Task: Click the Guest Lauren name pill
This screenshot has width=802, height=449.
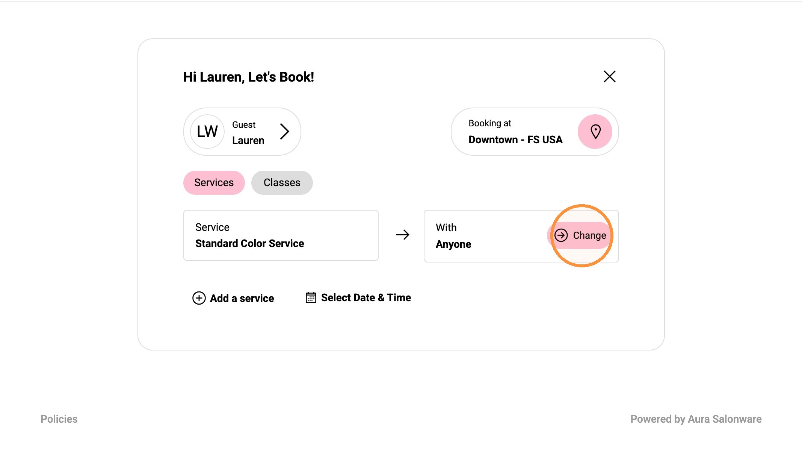Action: click(242, 132)
